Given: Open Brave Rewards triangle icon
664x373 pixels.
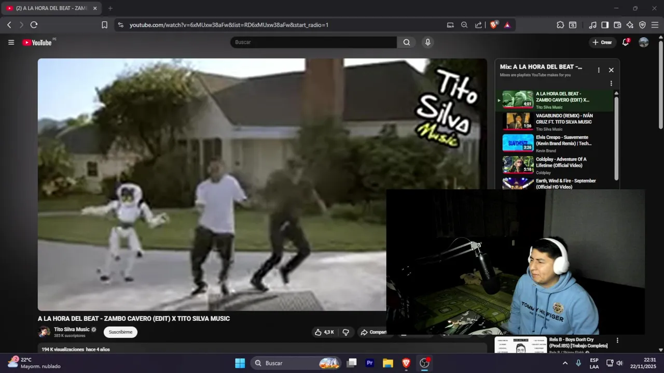Looking at the screenshot, I should pyautogui.click(x=507, y=25).
